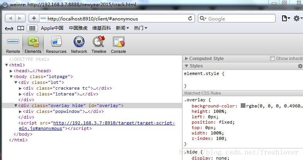Expand the crackarea tc div
This screenshot has height=160, width=303.
(20, 88)
